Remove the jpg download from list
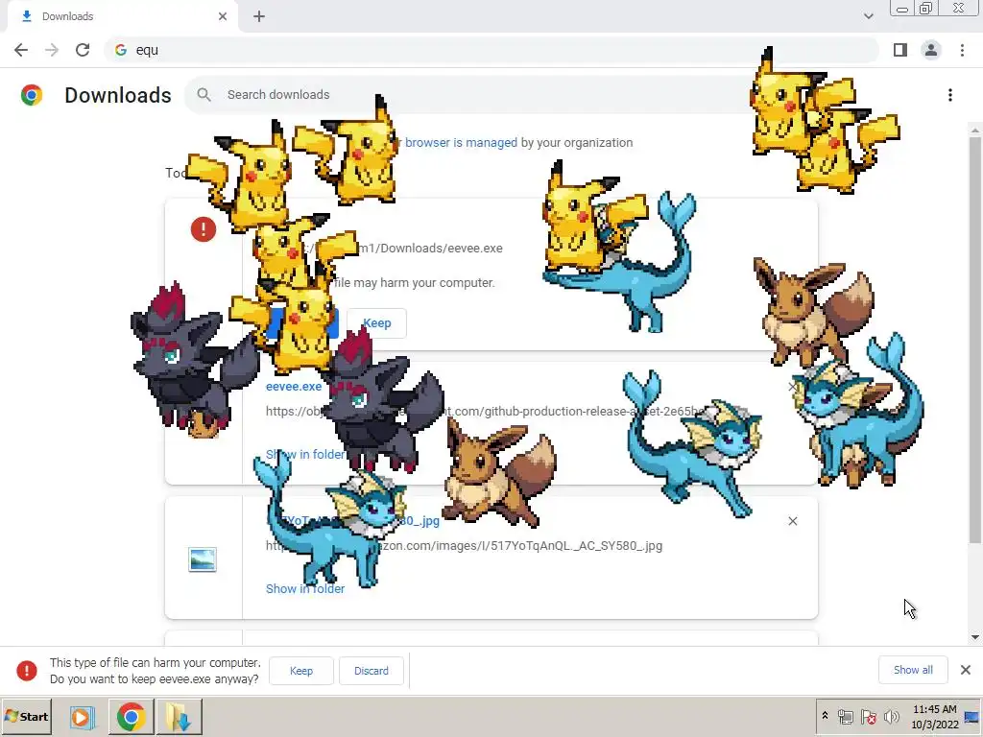This screenshot has height=737, width=983. click(792, 521)
